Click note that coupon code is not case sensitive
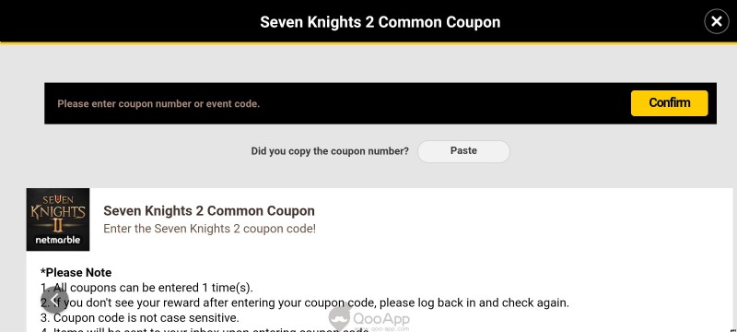Screen dimensions: 737x332 (140, 317)
